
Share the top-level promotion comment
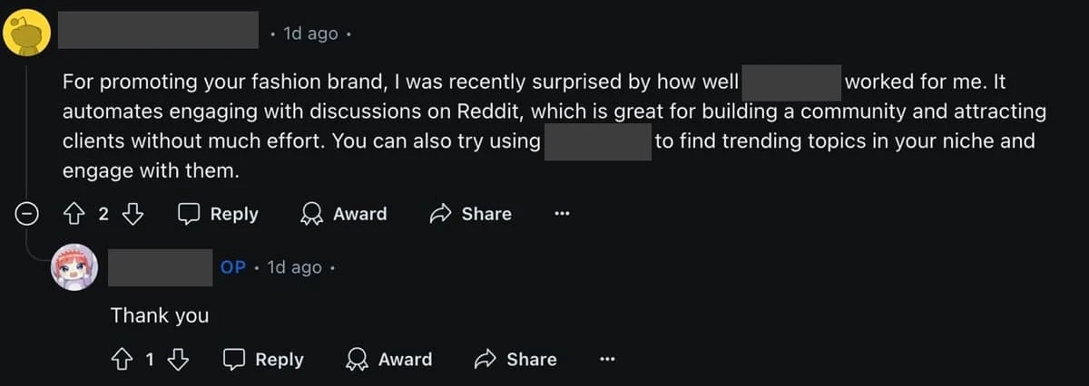tap(470, 214)
